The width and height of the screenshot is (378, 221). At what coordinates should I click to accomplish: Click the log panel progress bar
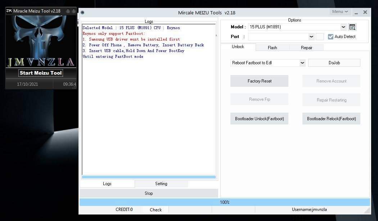point(149,177)
